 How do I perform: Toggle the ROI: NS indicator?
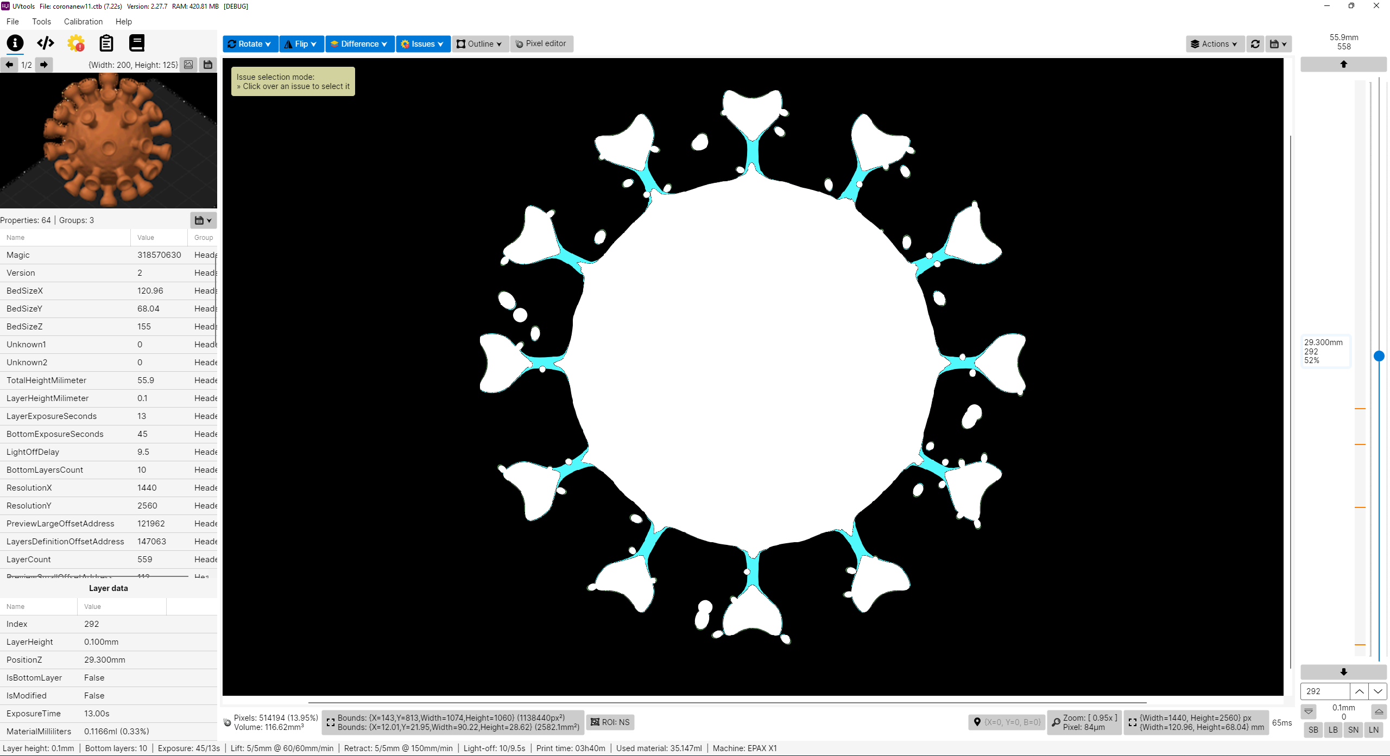(610, 722)
